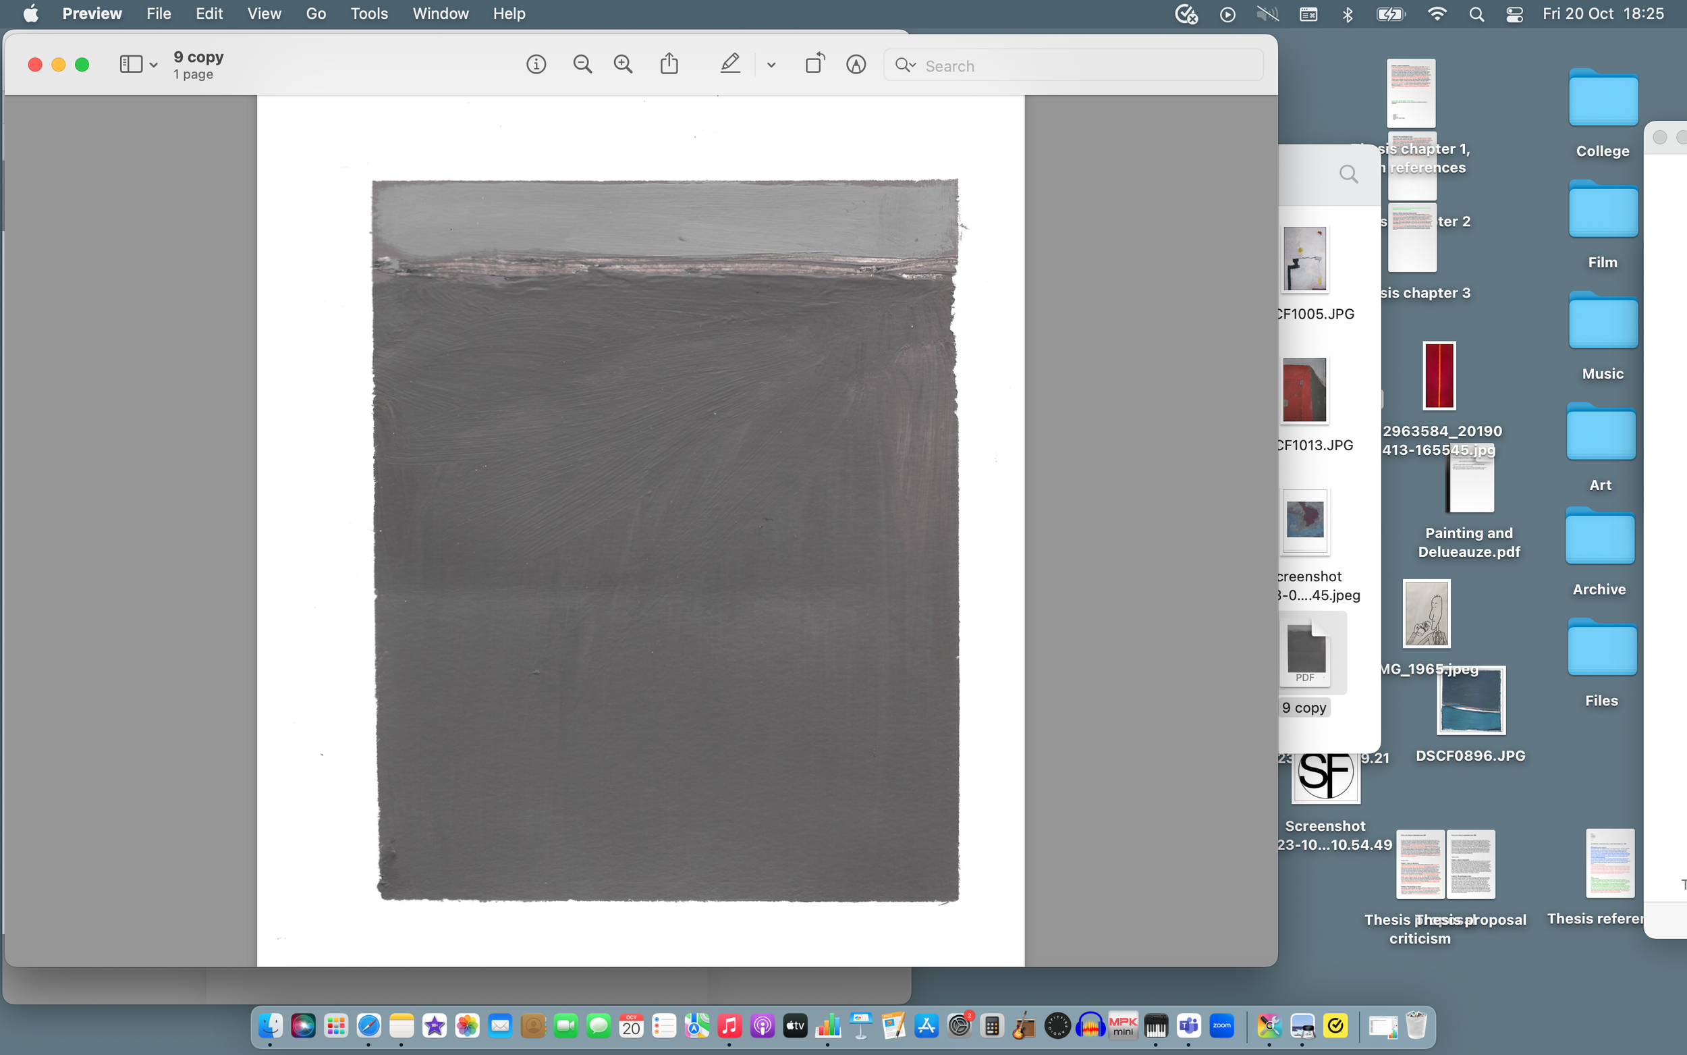Click the Finder window search magnifier
This screenshot has width=1687, height=1055.
pos(1349,173)
